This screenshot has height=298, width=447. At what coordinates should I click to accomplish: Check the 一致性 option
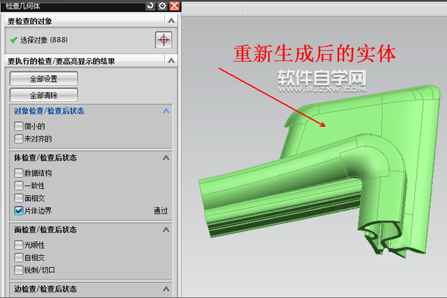pyautogui.click(x=19, y=186)
